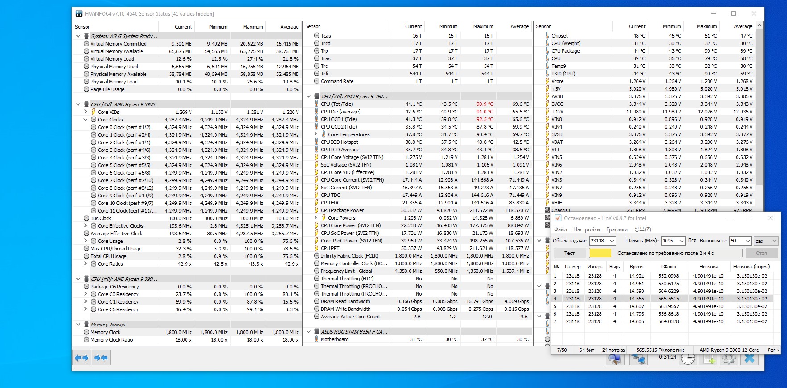Click the thermometer icon beside CPU (Tctl/Tdie)
Image resolution: width=787 pixels, height=388 pixels.
pyautogui.click(x=317, y=104)
